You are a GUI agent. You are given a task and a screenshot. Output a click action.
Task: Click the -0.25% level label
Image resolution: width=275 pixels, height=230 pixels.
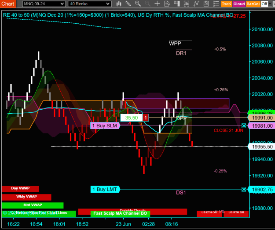point(220,171)
